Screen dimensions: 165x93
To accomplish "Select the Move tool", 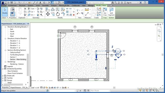I will tap(48, 14).
